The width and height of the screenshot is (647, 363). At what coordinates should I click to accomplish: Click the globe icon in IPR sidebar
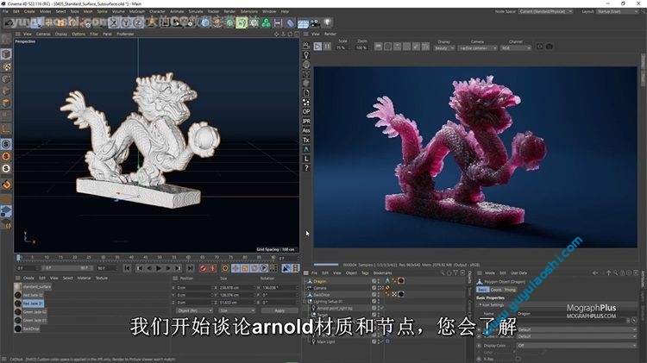pos(306,65)
